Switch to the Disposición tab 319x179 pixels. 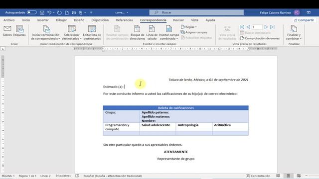(x=100, y=20)
